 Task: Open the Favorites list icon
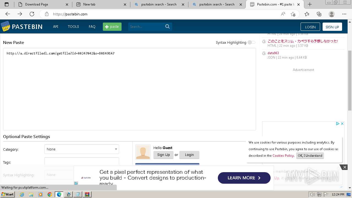tap(307, 14)
